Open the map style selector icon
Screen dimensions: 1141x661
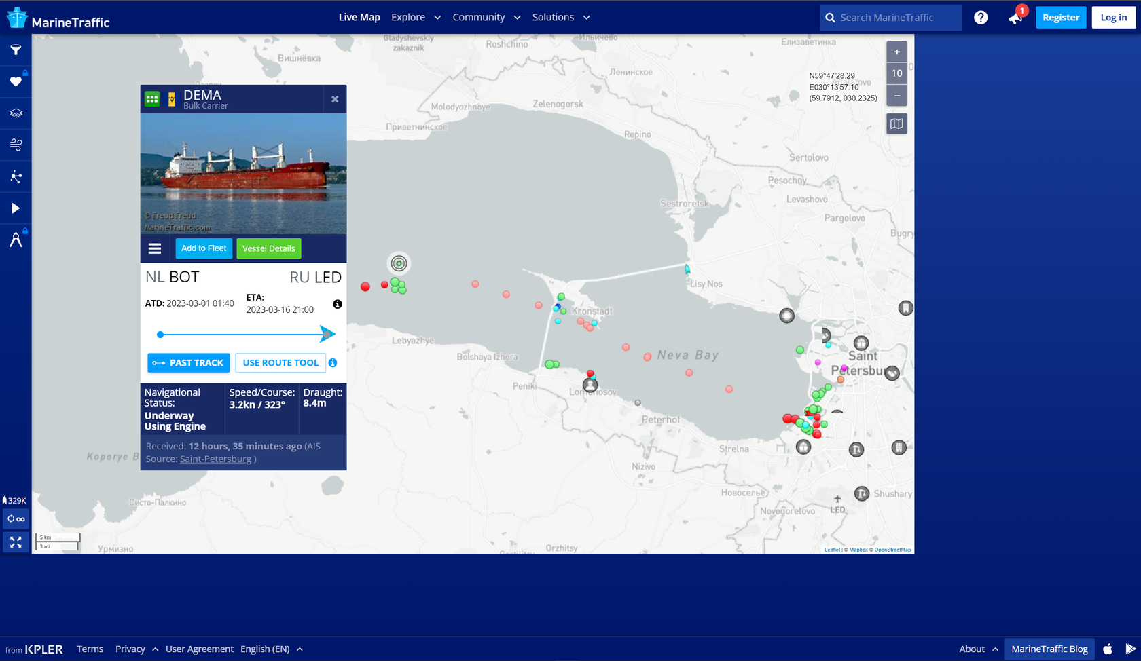click(x=897, y=124)
